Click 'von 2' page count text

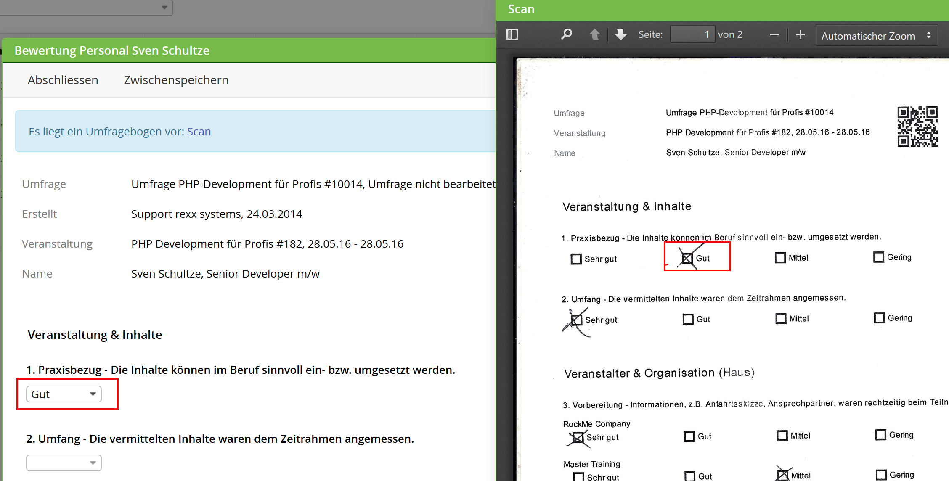(x=730, y=34)
